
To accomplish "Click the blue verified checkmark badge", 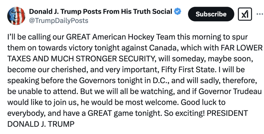I will (177, 11).
